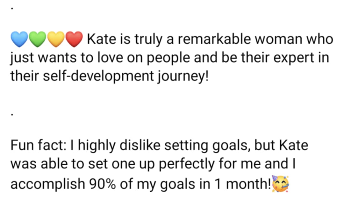Click the word "highly"

tap(97, 146)
